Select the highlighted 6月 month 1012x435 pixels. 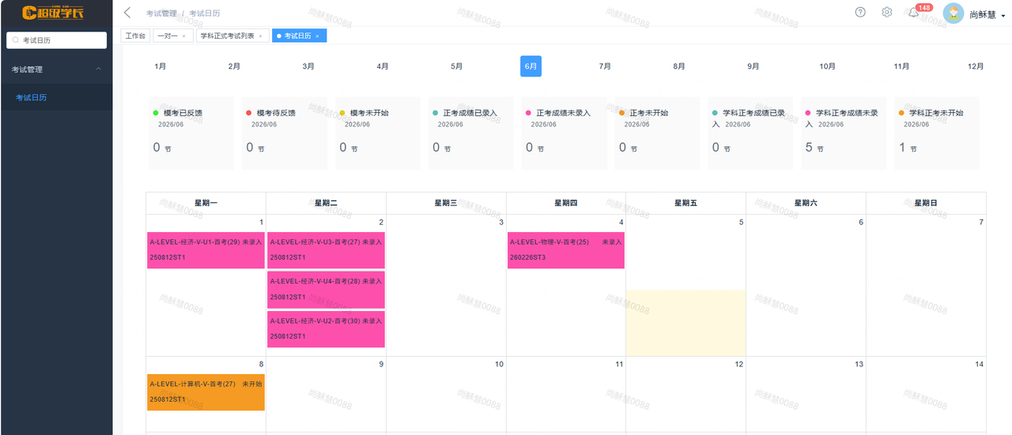[x=531, y=66]
